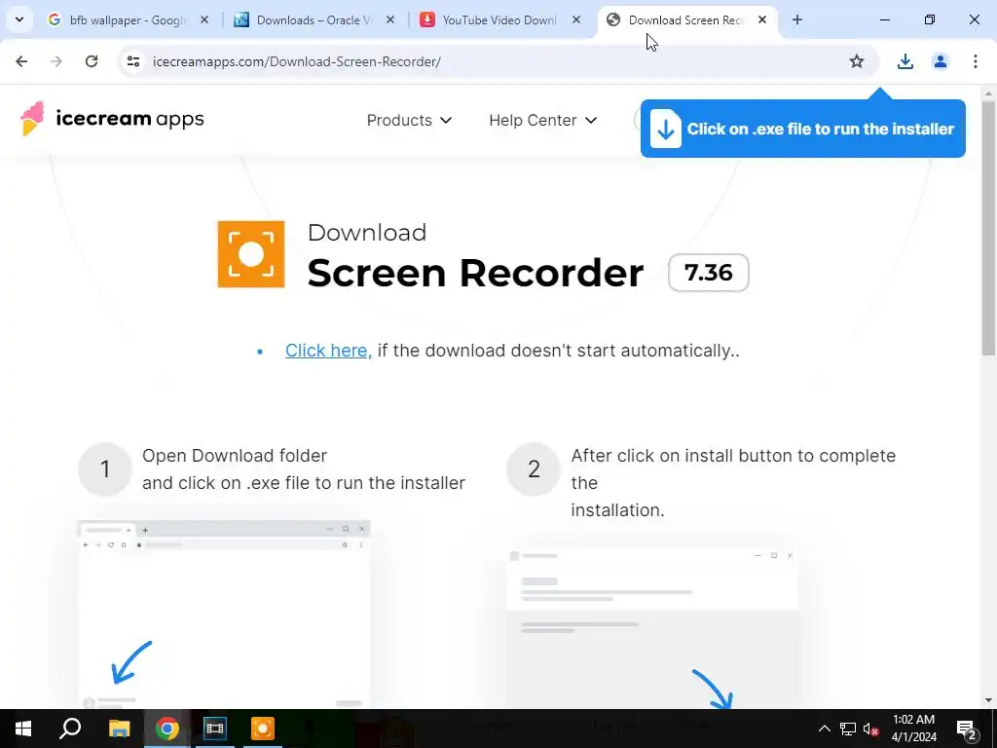Click the step 1 browser illustration thumbnail
Image resolution: width=997 pixels, height=748 pixels.
pyautogui.click(x=224, y=614)
